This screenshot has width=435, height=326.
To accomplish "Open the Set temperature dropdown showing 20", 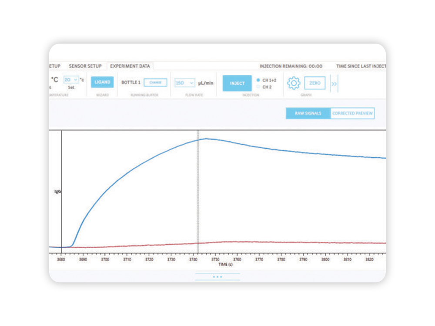I will coord(70,80).
